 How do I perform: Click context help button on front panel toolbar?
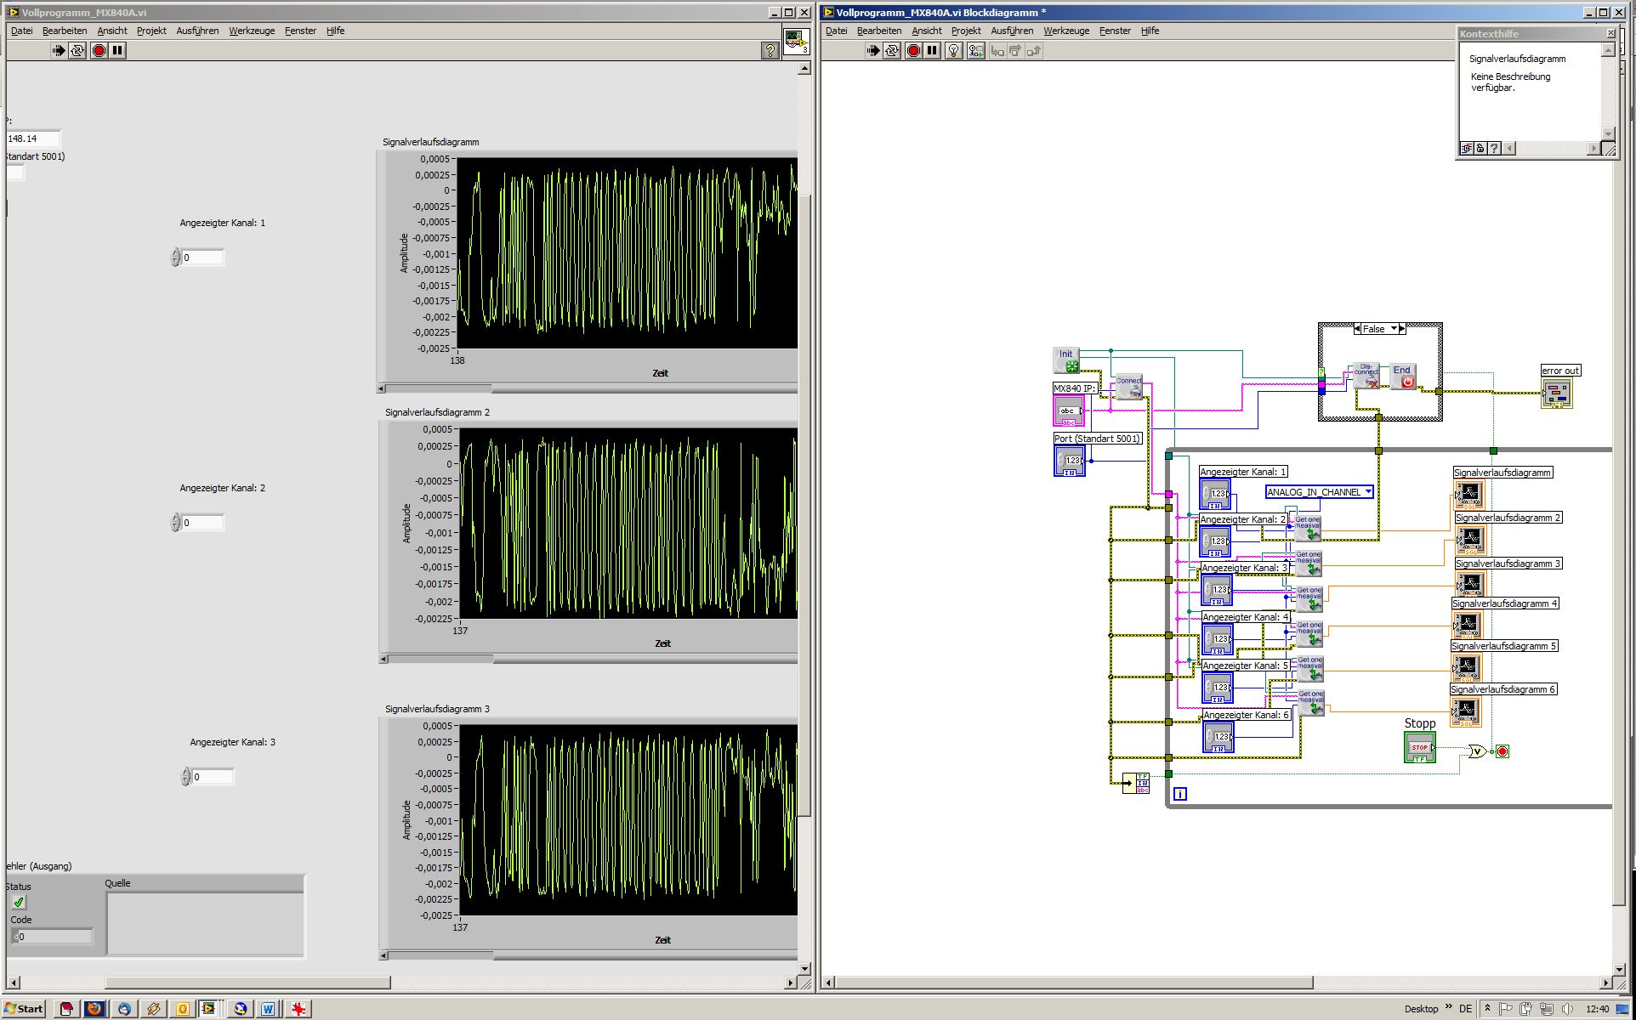pyautogui.click(x=770, y=51)
